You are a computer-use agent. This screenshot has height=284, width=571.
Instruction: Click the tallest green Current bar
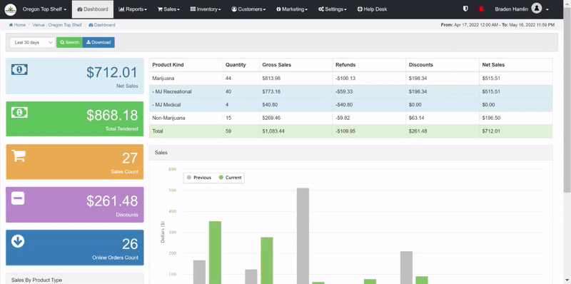[x=215, y=253]
